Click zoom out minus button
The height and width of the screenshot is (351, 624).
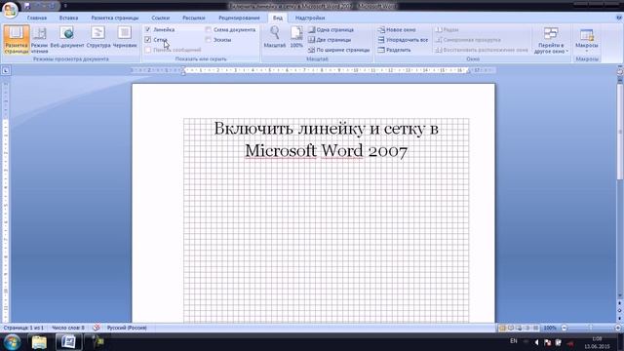[564, 328]
